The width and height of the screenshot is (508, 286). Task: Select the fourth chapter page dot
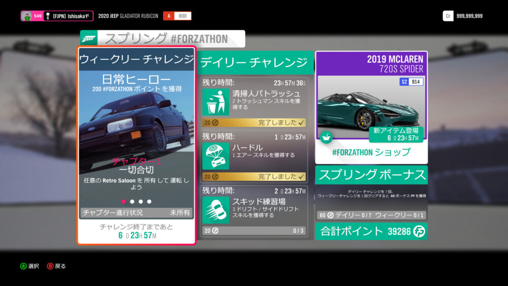[149, 202]
